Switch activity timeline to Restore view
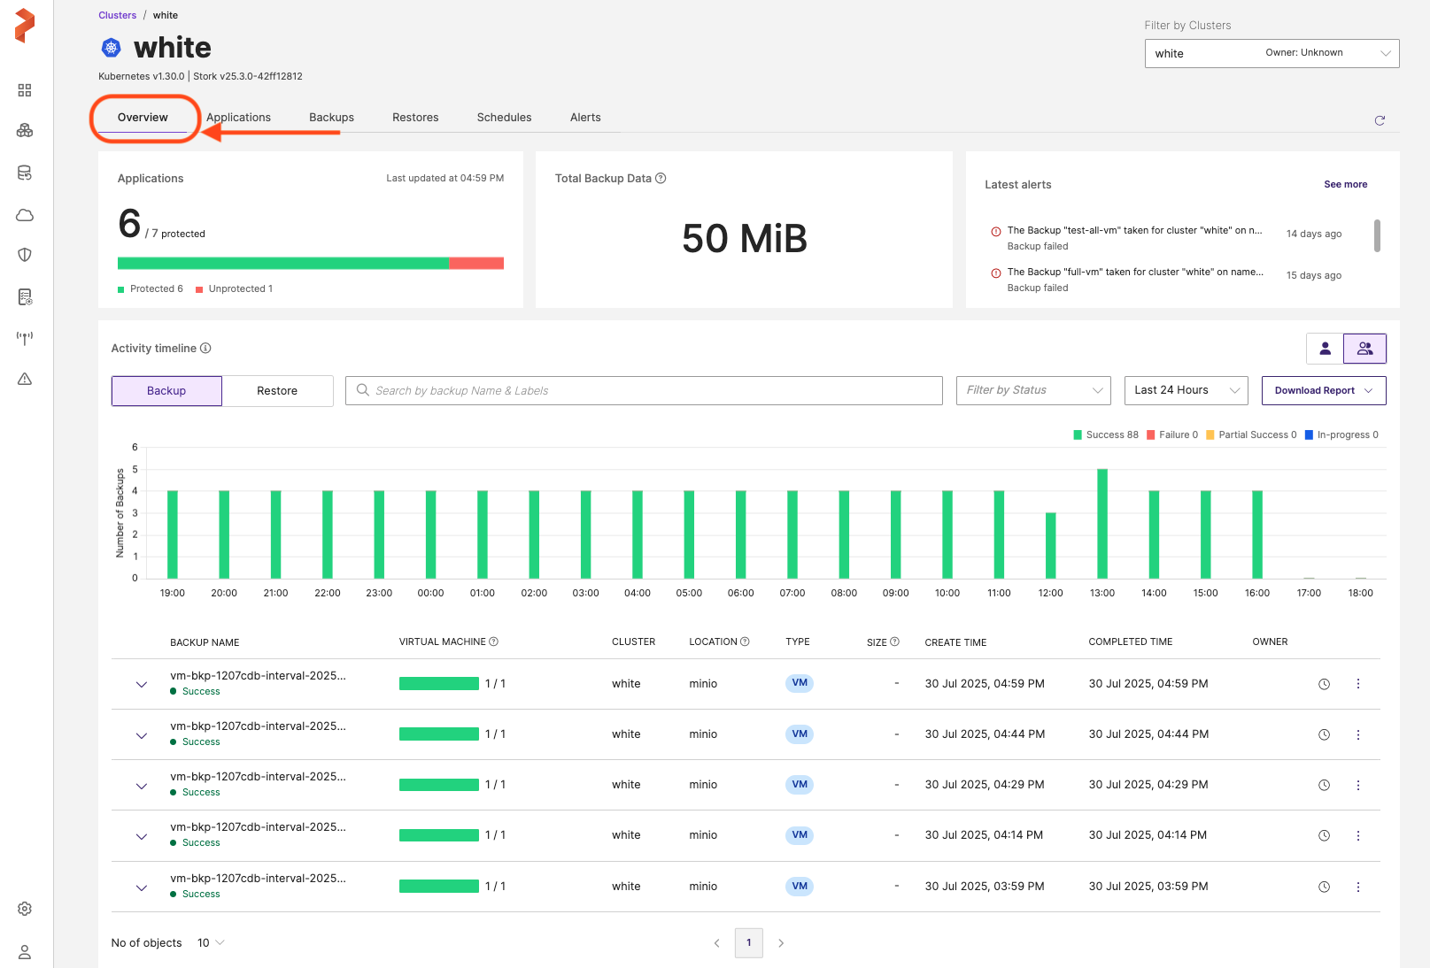Screen dimensions: 1430x968 pyautogui.click(x=277, y=391)
